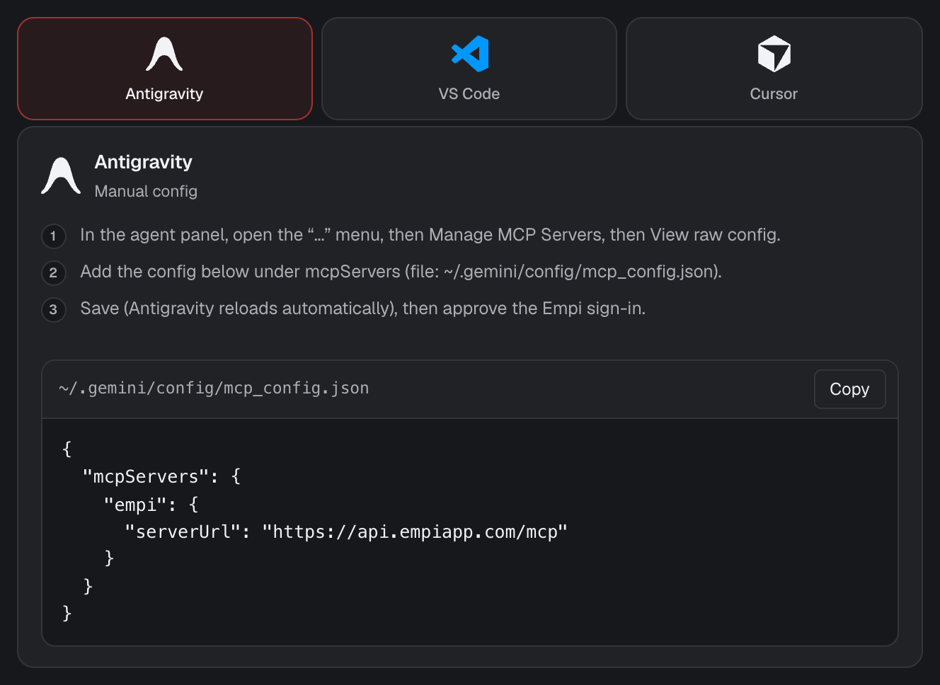
Task: Click the serverUrl line with api.empiapp.com
Action: point(346,532)
